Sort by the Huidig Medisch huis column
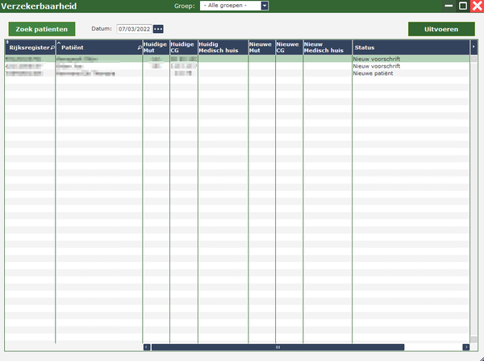The width and height of the screenshot is (484, 361). point(223,48)
